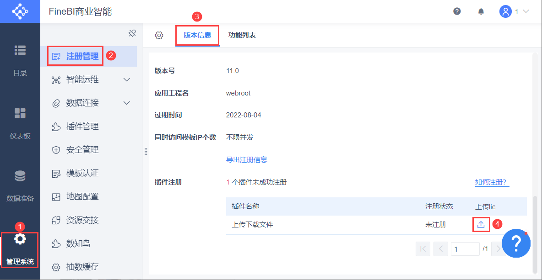
Task: Go to the previous page of plugin list
Action: [441, 248]
